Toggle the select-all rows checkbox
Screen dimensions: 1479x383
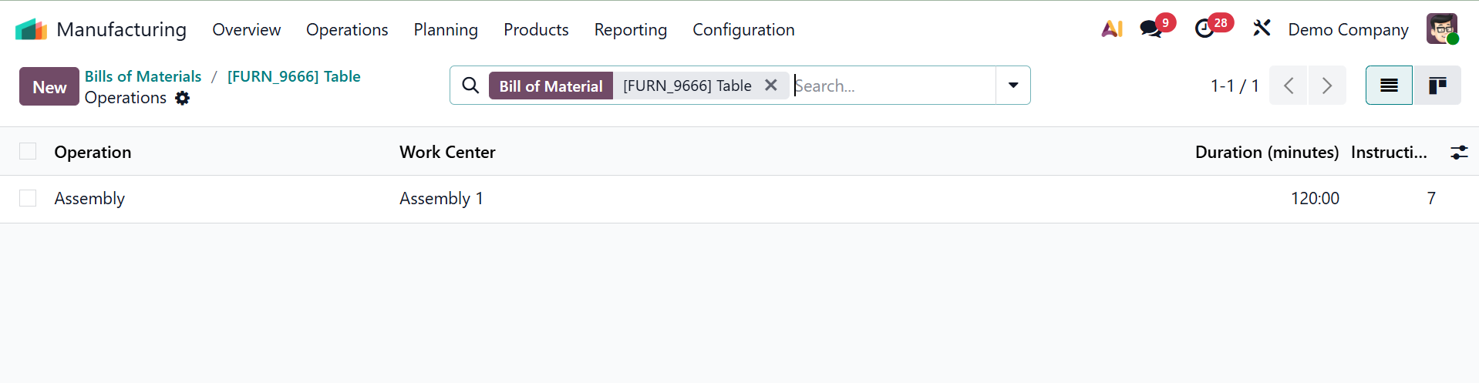pyautogui.click(x=28, y=152)
